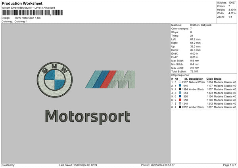Click the black swatch in stop 3

[180, 89]
